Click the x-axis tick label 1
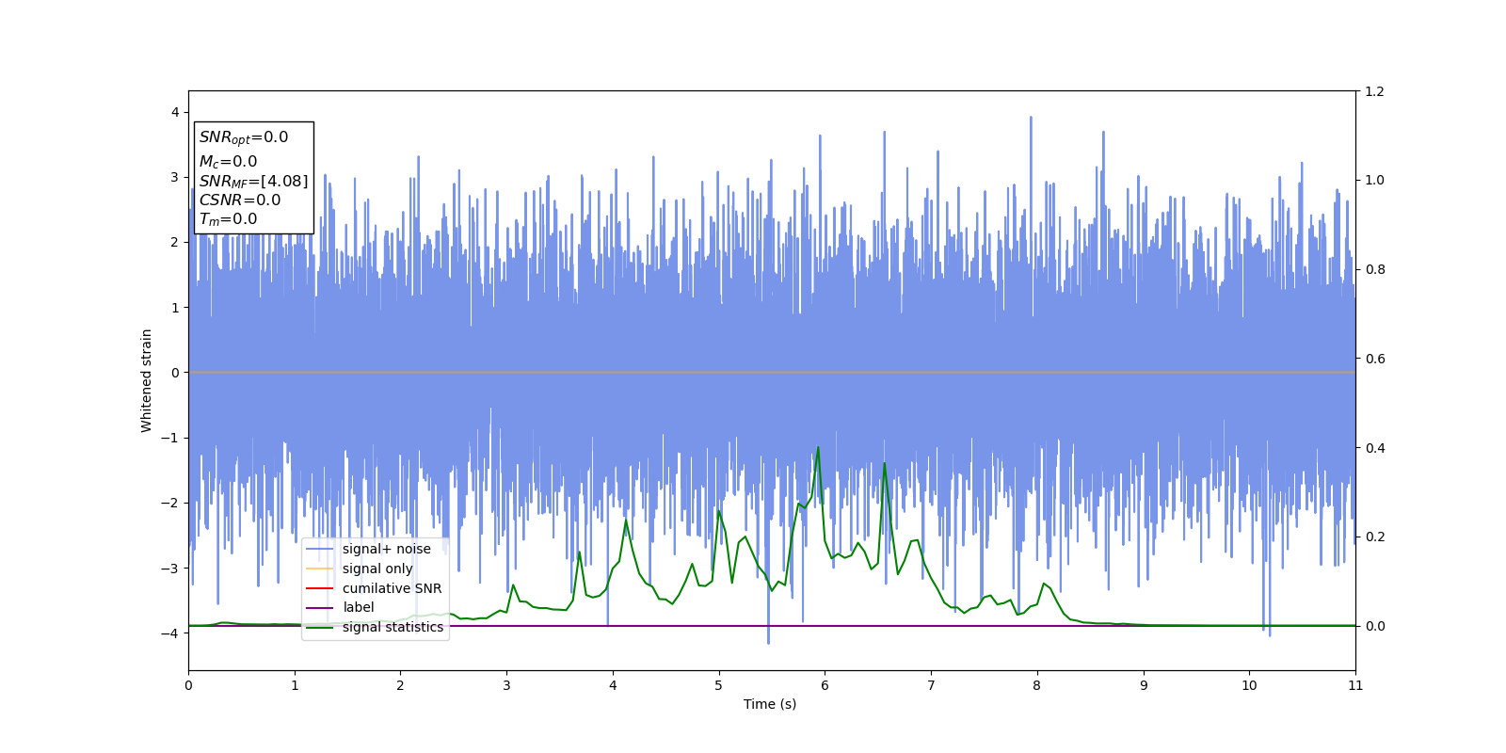This screenshot has width=1506, height=753. tap(295, 685)
